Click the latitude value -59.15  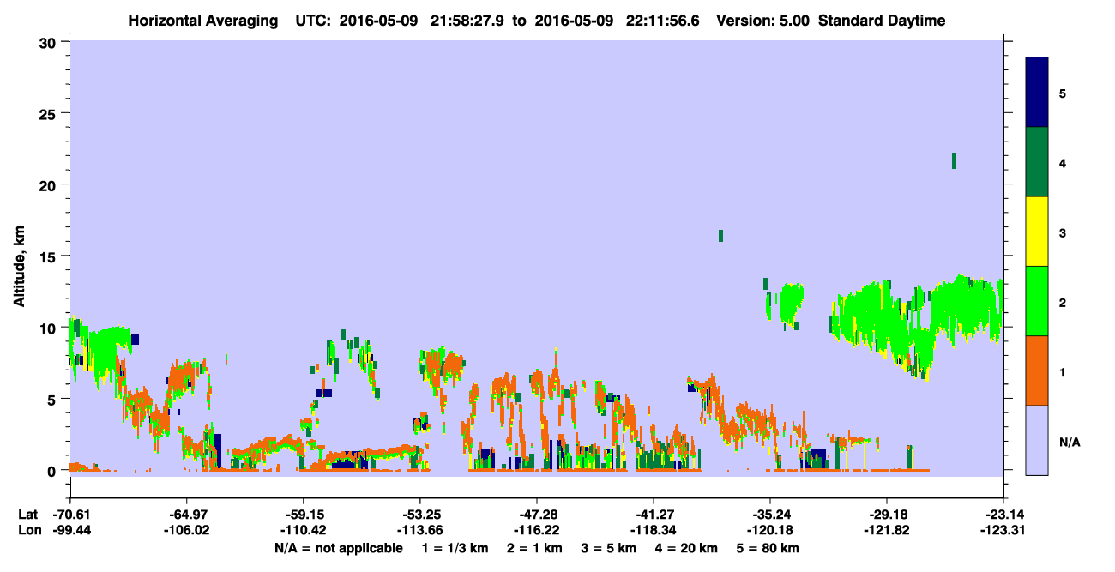(x=303, y=515)
